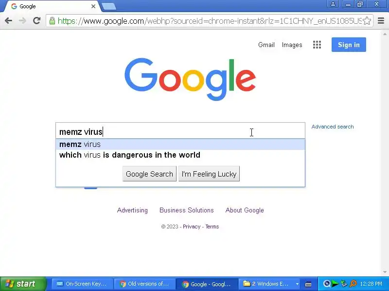Expand the Windows Explorer taskbar group
Viewport: 389px width, 291px height.
pyautogui.click(x=270, y=284)
